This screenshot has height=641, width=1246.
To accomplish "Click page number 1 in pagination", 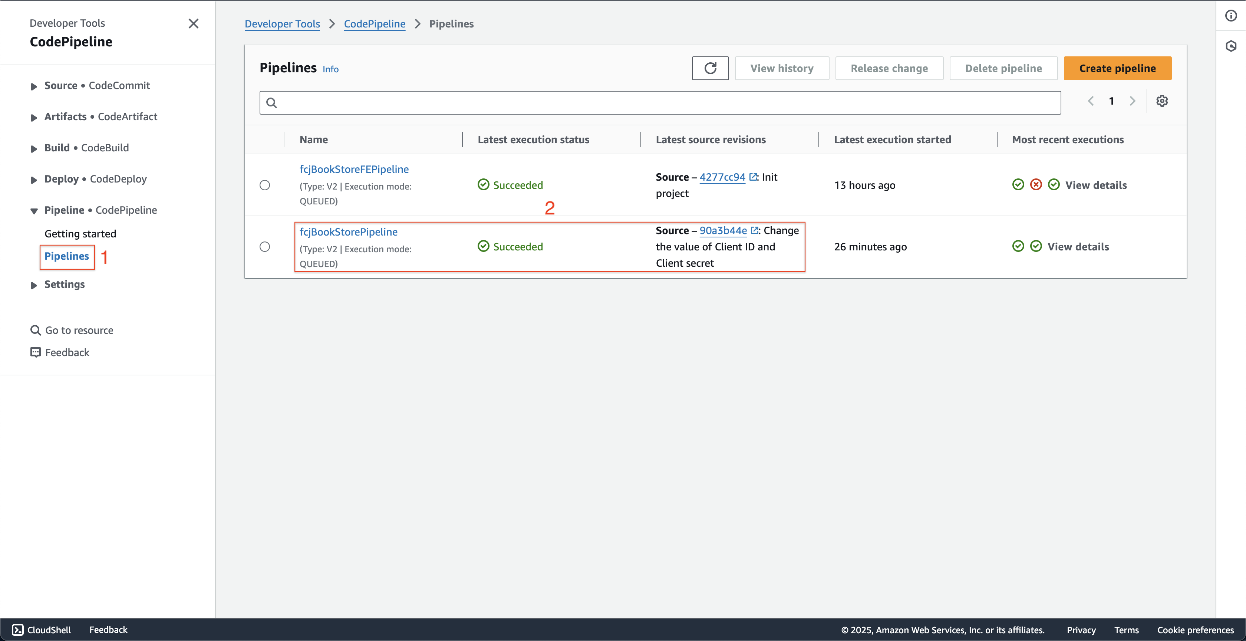I will [x=1111, y=101].
